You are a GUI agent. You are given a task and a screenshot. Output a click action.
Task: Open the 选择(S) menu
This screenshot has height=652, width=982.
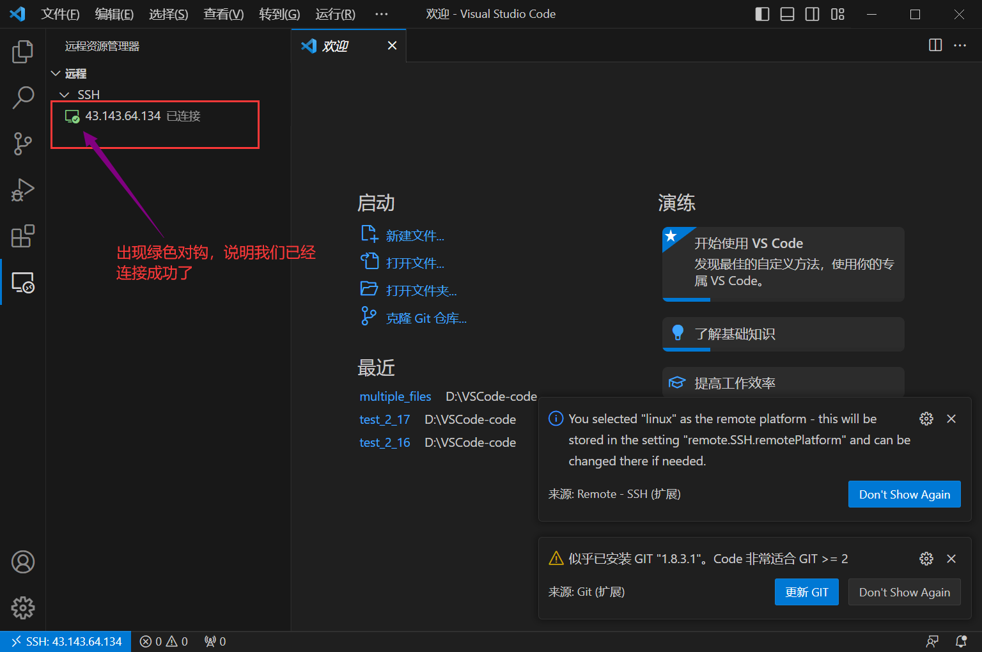169,14
